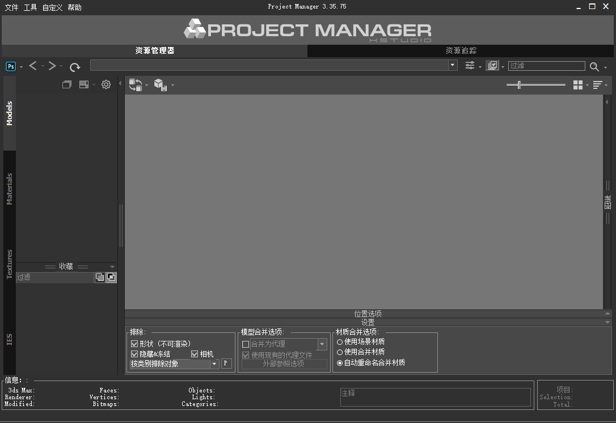
Task: Open filter settings dropdown arrow
Action: click(x=480, y=67)
